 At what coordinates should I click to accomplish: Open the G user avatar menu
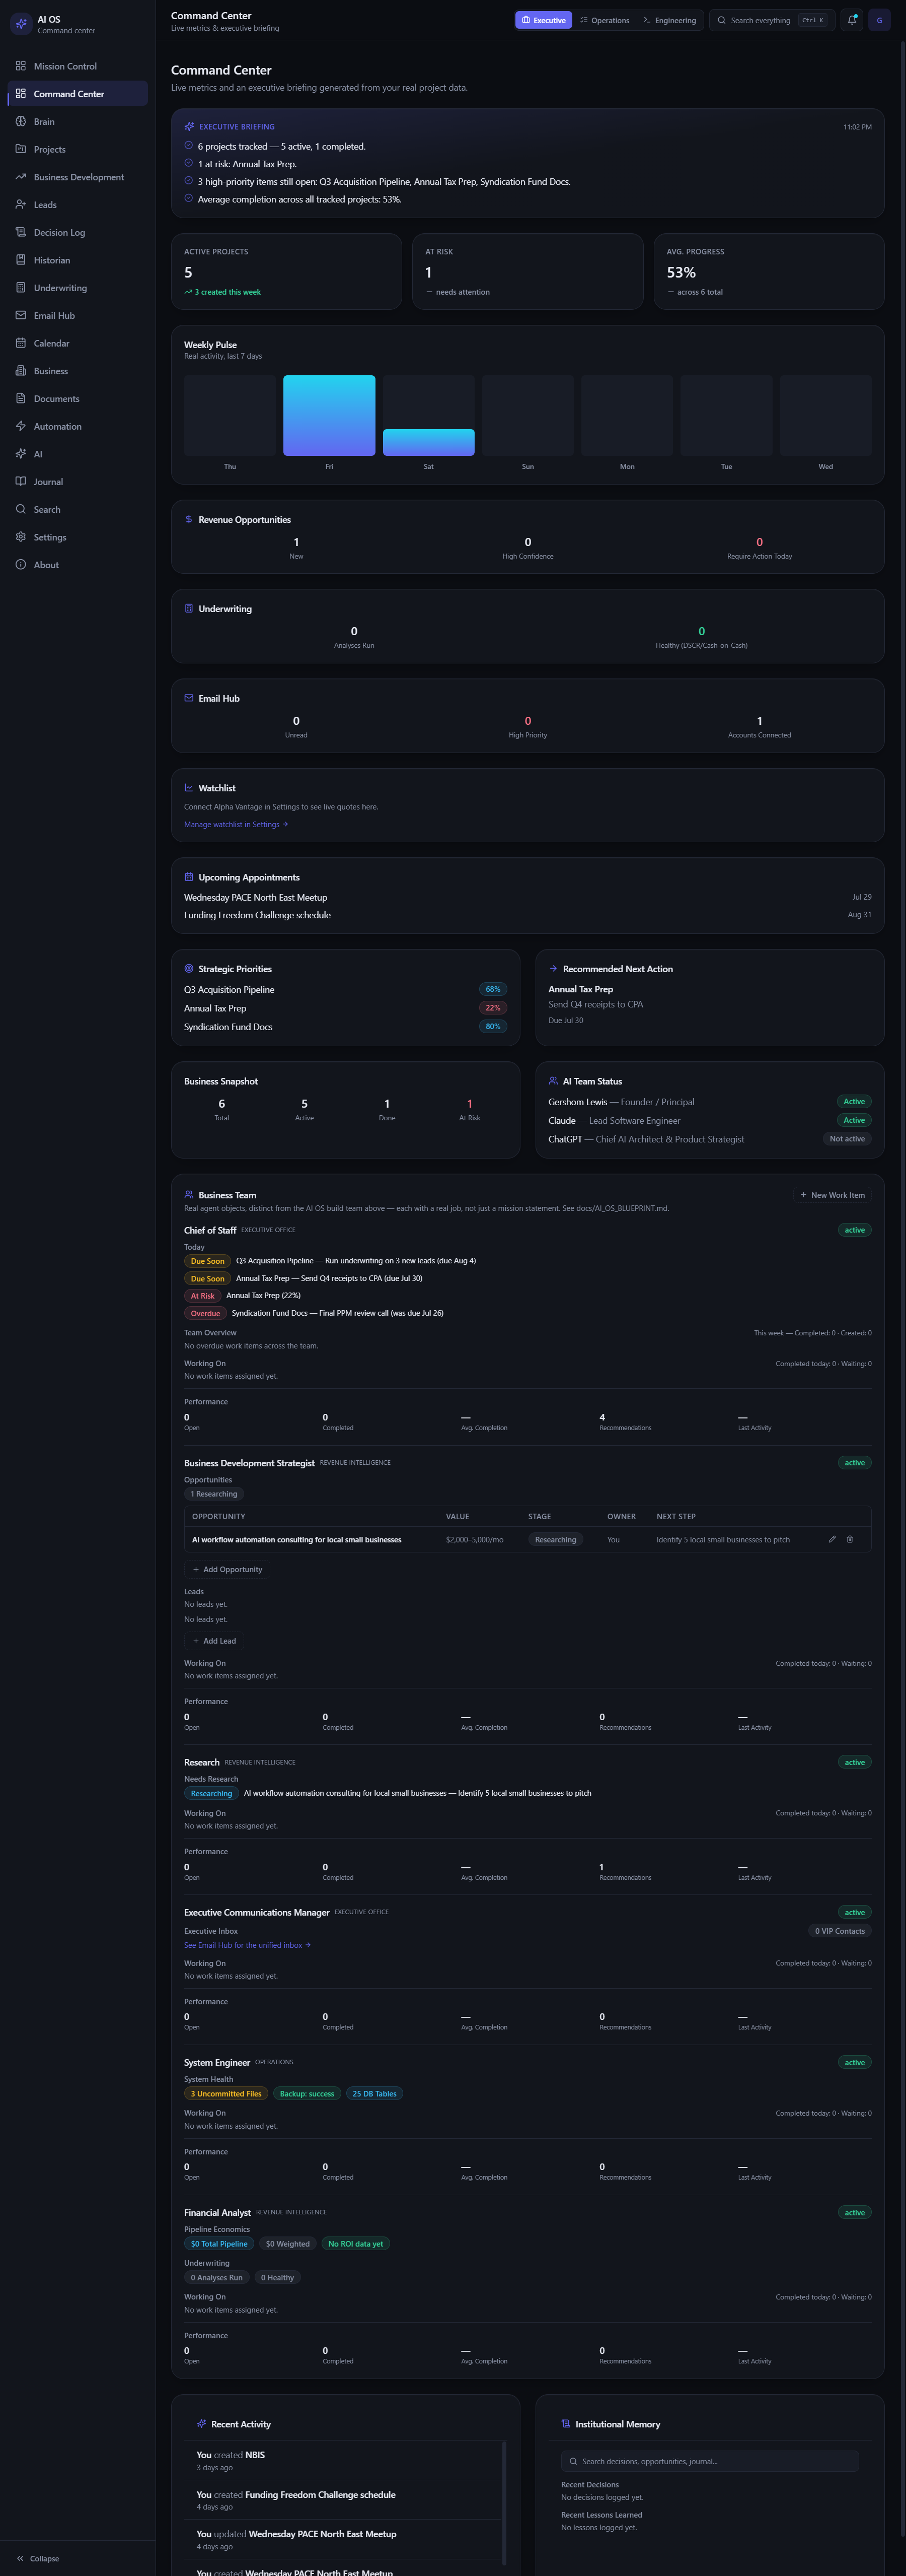point(879,20)
